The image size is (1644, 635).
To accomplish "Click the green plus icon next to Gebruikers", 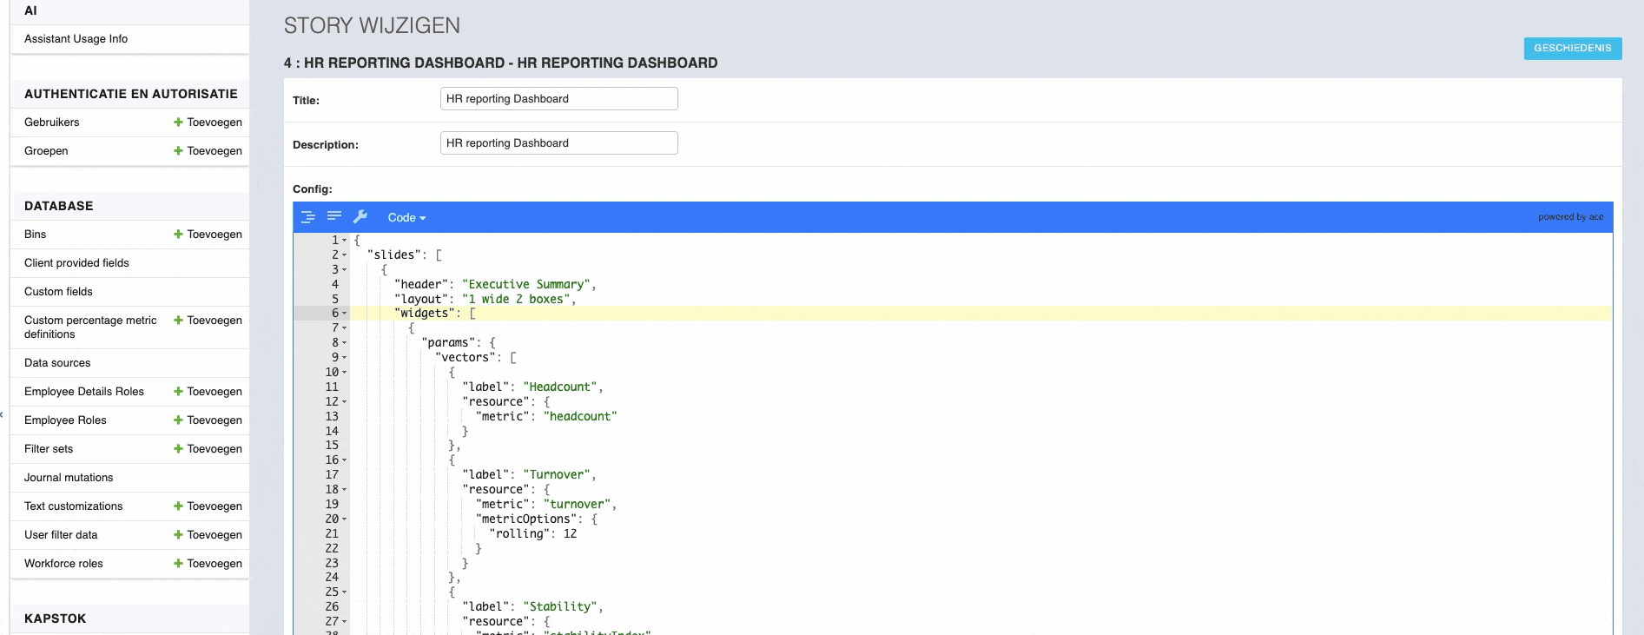I will click(178, 122).
